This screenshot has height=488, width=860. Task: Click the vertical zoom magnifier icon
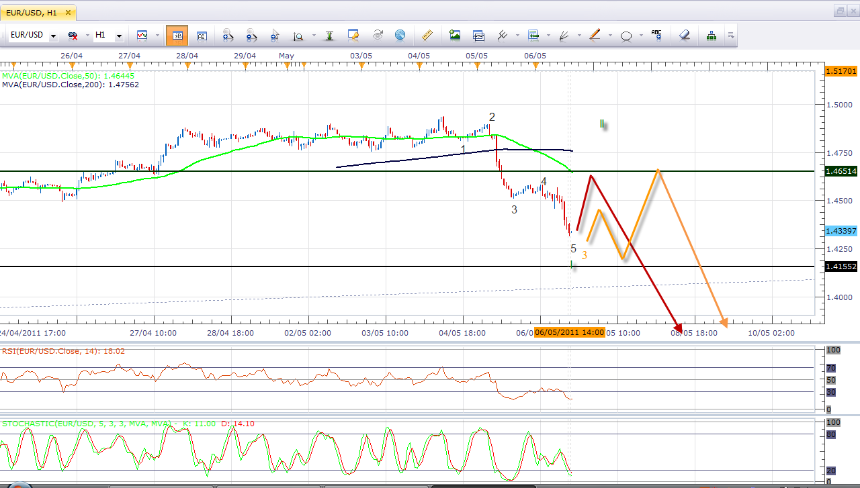298,36
